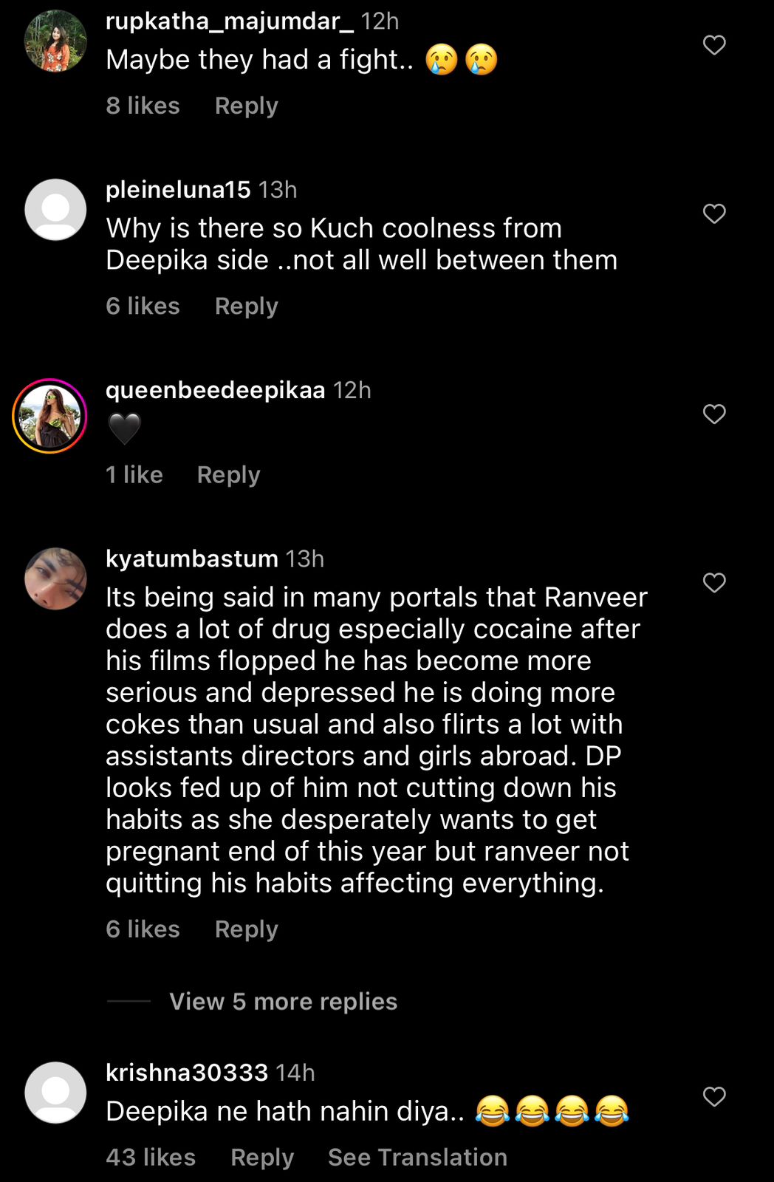Open kyatumbastum's profile picture
Screen dimensions: 774x1182
click(55, 578)
